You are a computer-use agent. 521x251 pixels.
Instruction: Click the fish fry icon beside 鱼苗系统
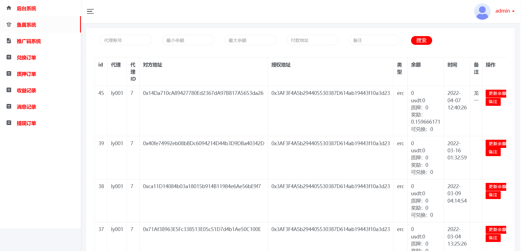click(x=9, y=25)
